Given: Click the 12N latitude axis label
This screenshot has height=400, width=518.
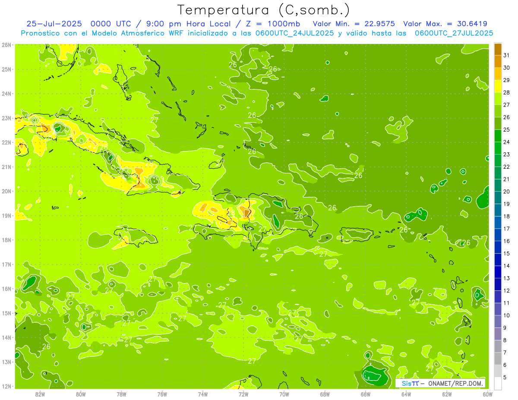Looking at the screenshot, I should click(6, 386).
